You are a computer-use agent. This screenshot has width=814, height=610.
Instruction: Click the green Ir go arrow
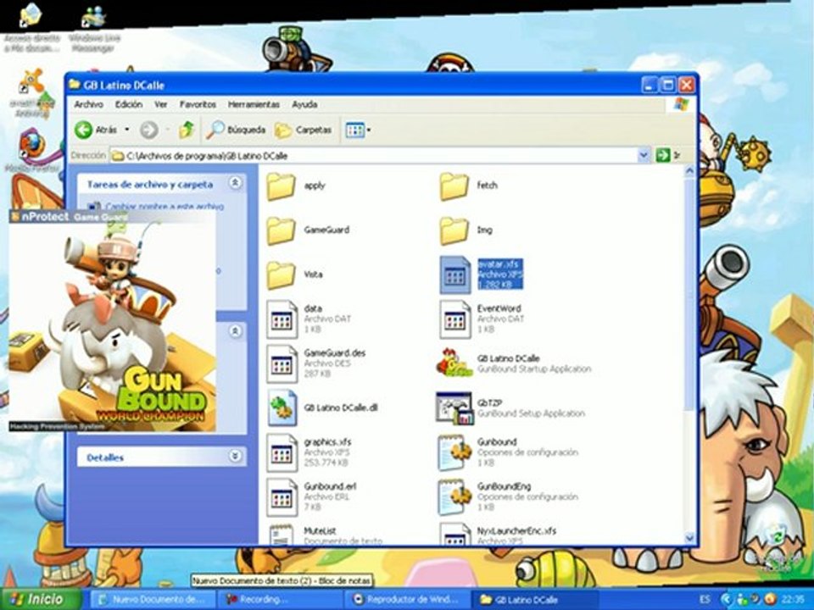tap(663, 155)
